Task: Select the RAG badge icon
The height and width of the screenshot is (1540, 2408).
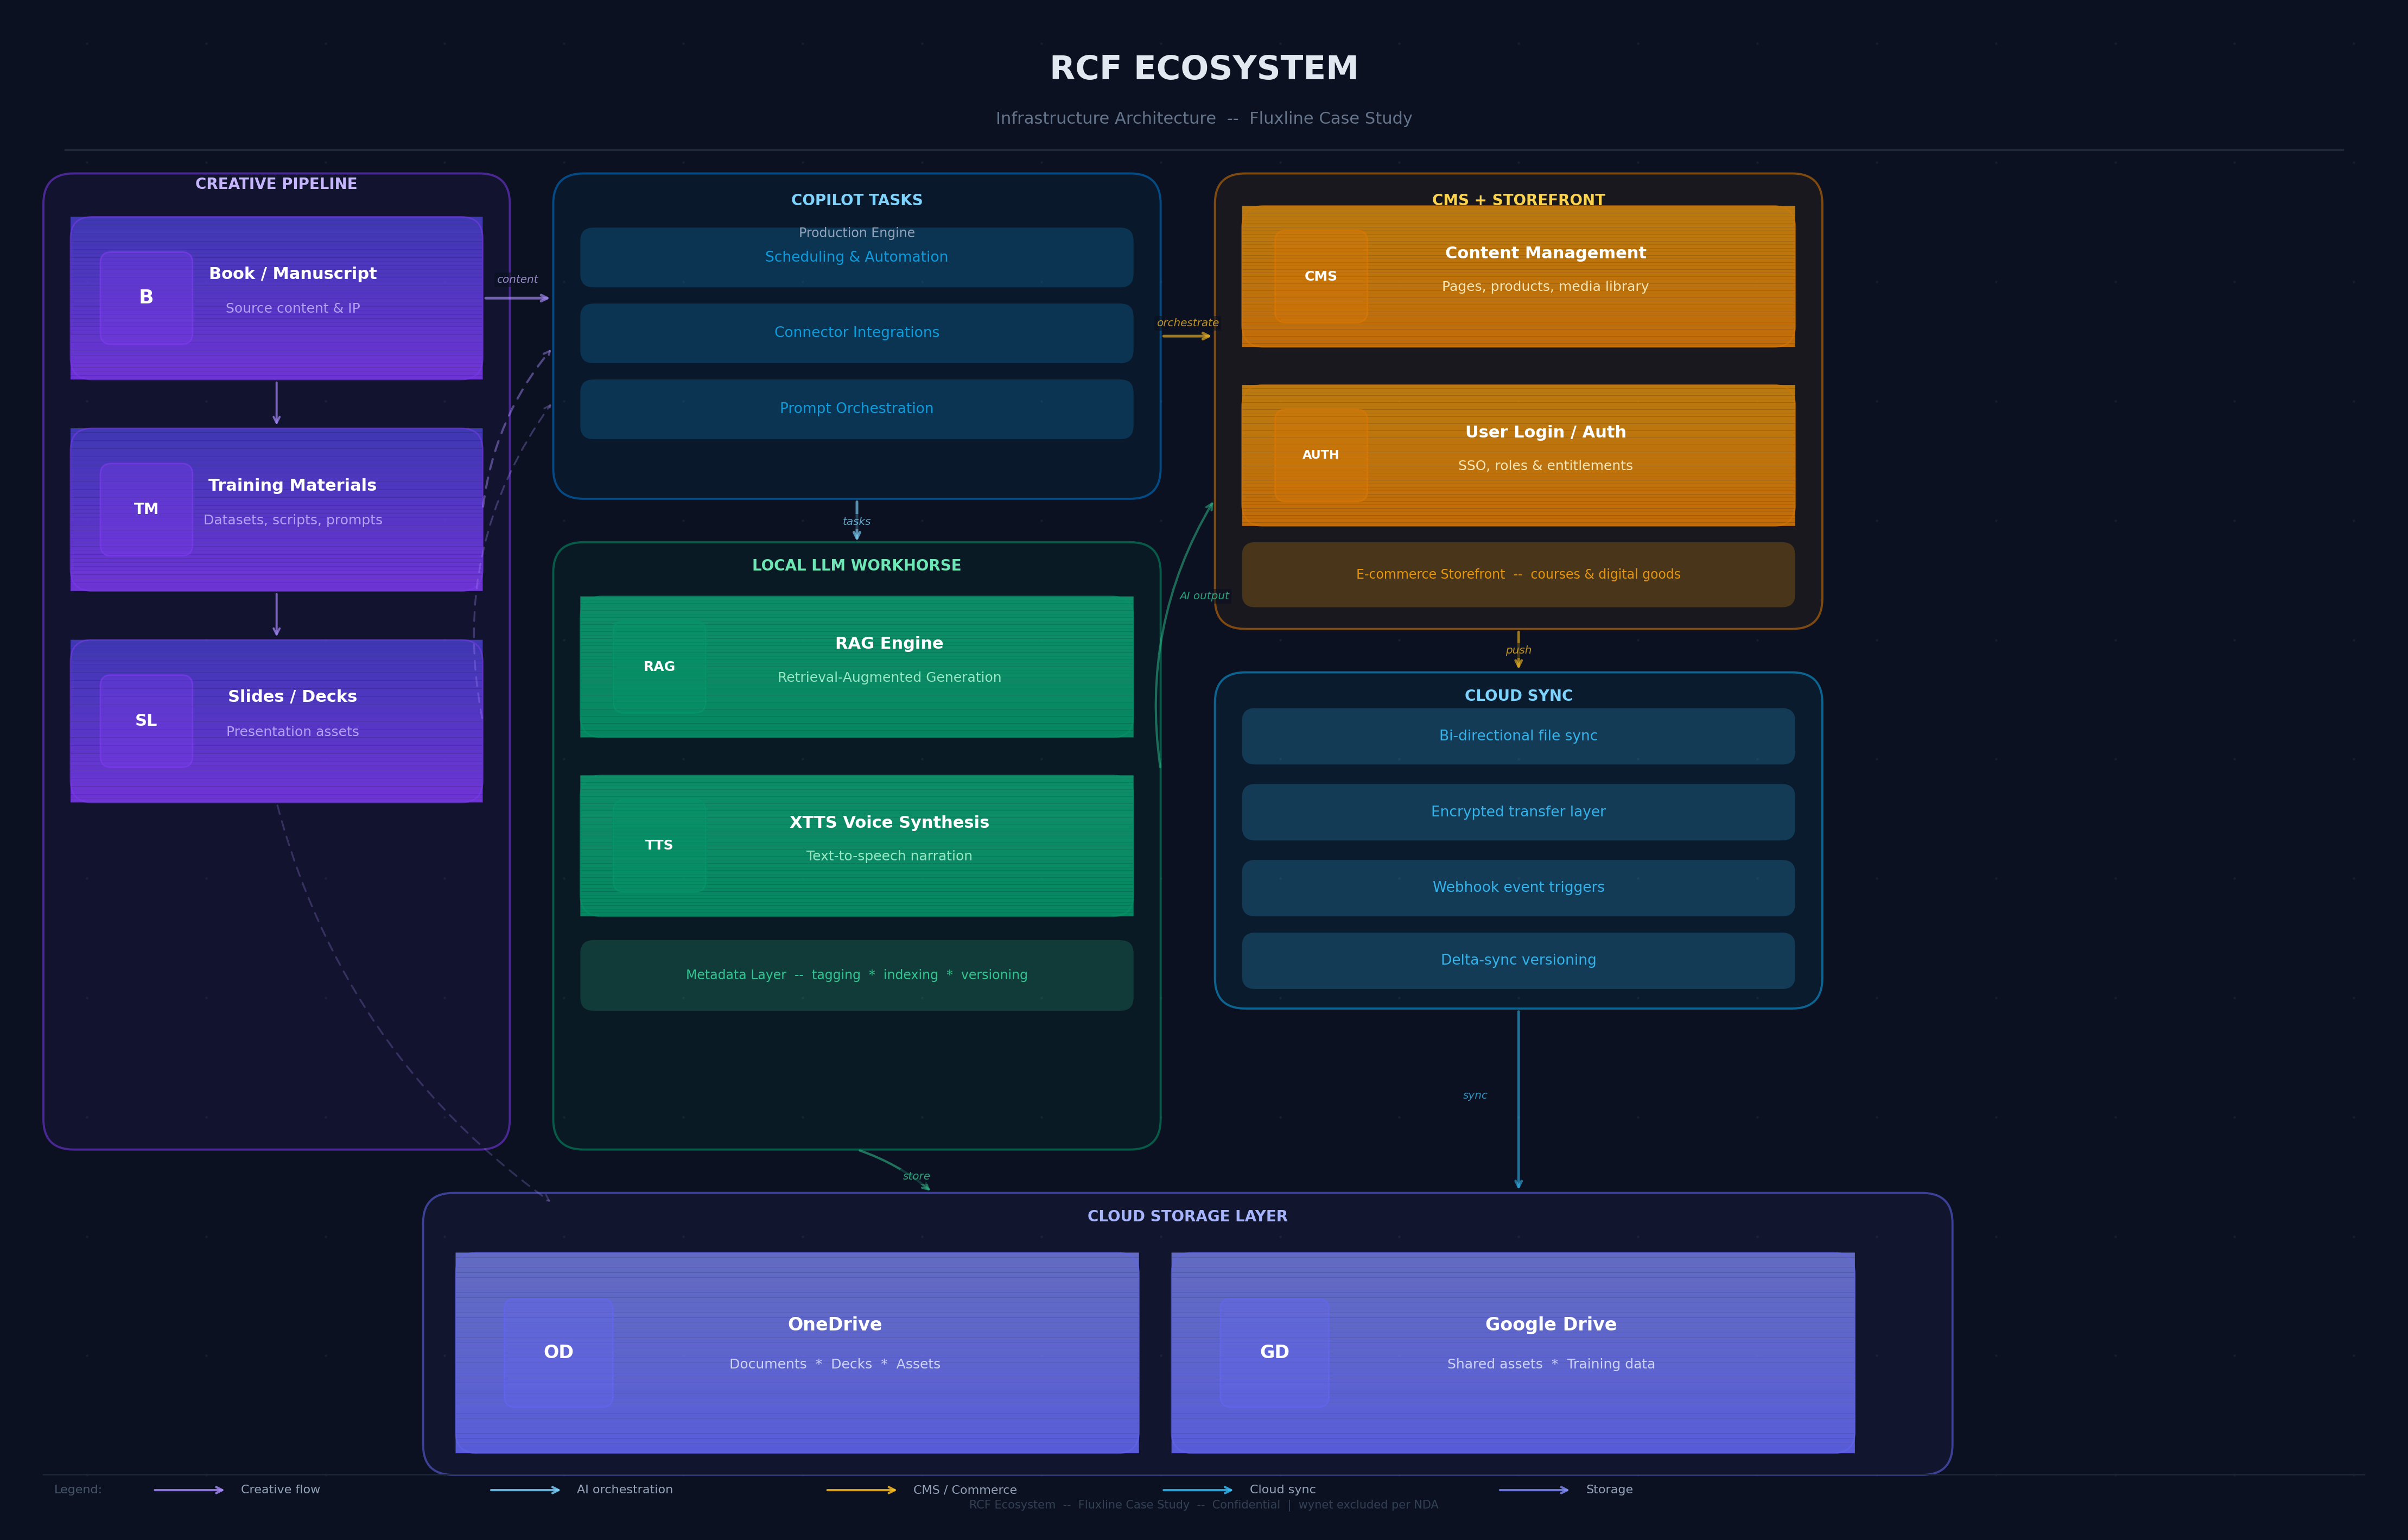Action: 659,667
